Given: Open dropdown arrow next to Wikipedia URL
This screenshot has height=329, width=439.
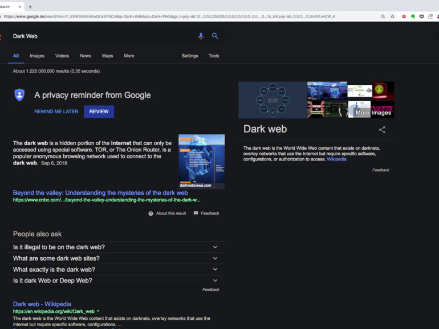Looking at the screenshot, I should pos(98,311).
